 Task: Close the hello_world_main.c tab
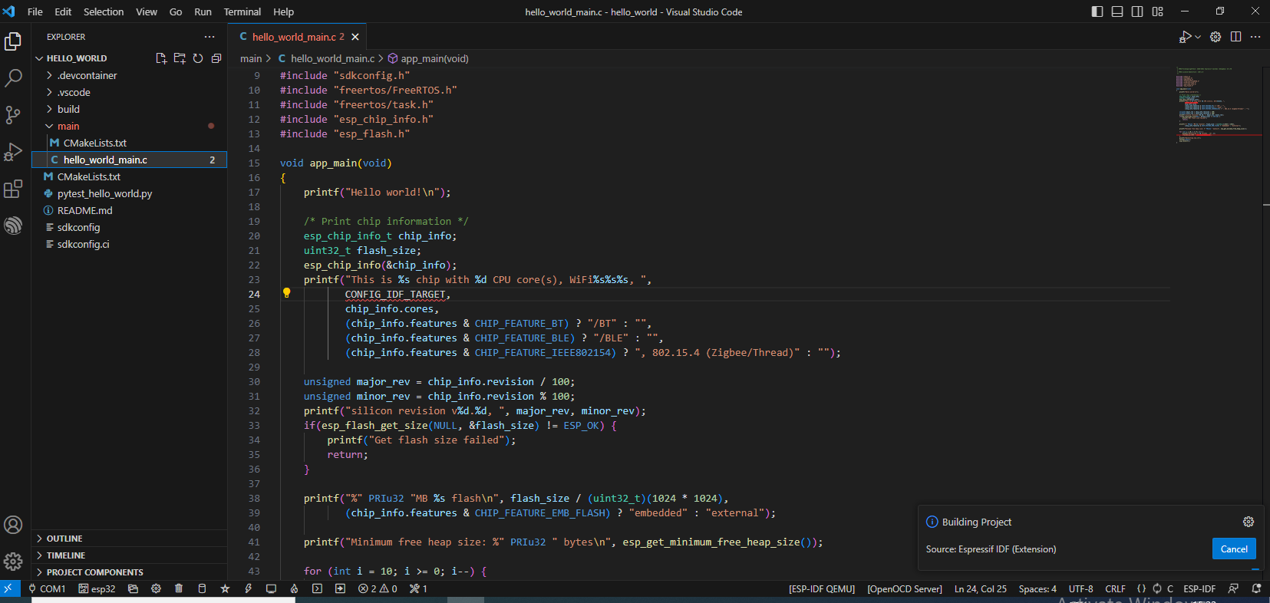click(355, 37)
